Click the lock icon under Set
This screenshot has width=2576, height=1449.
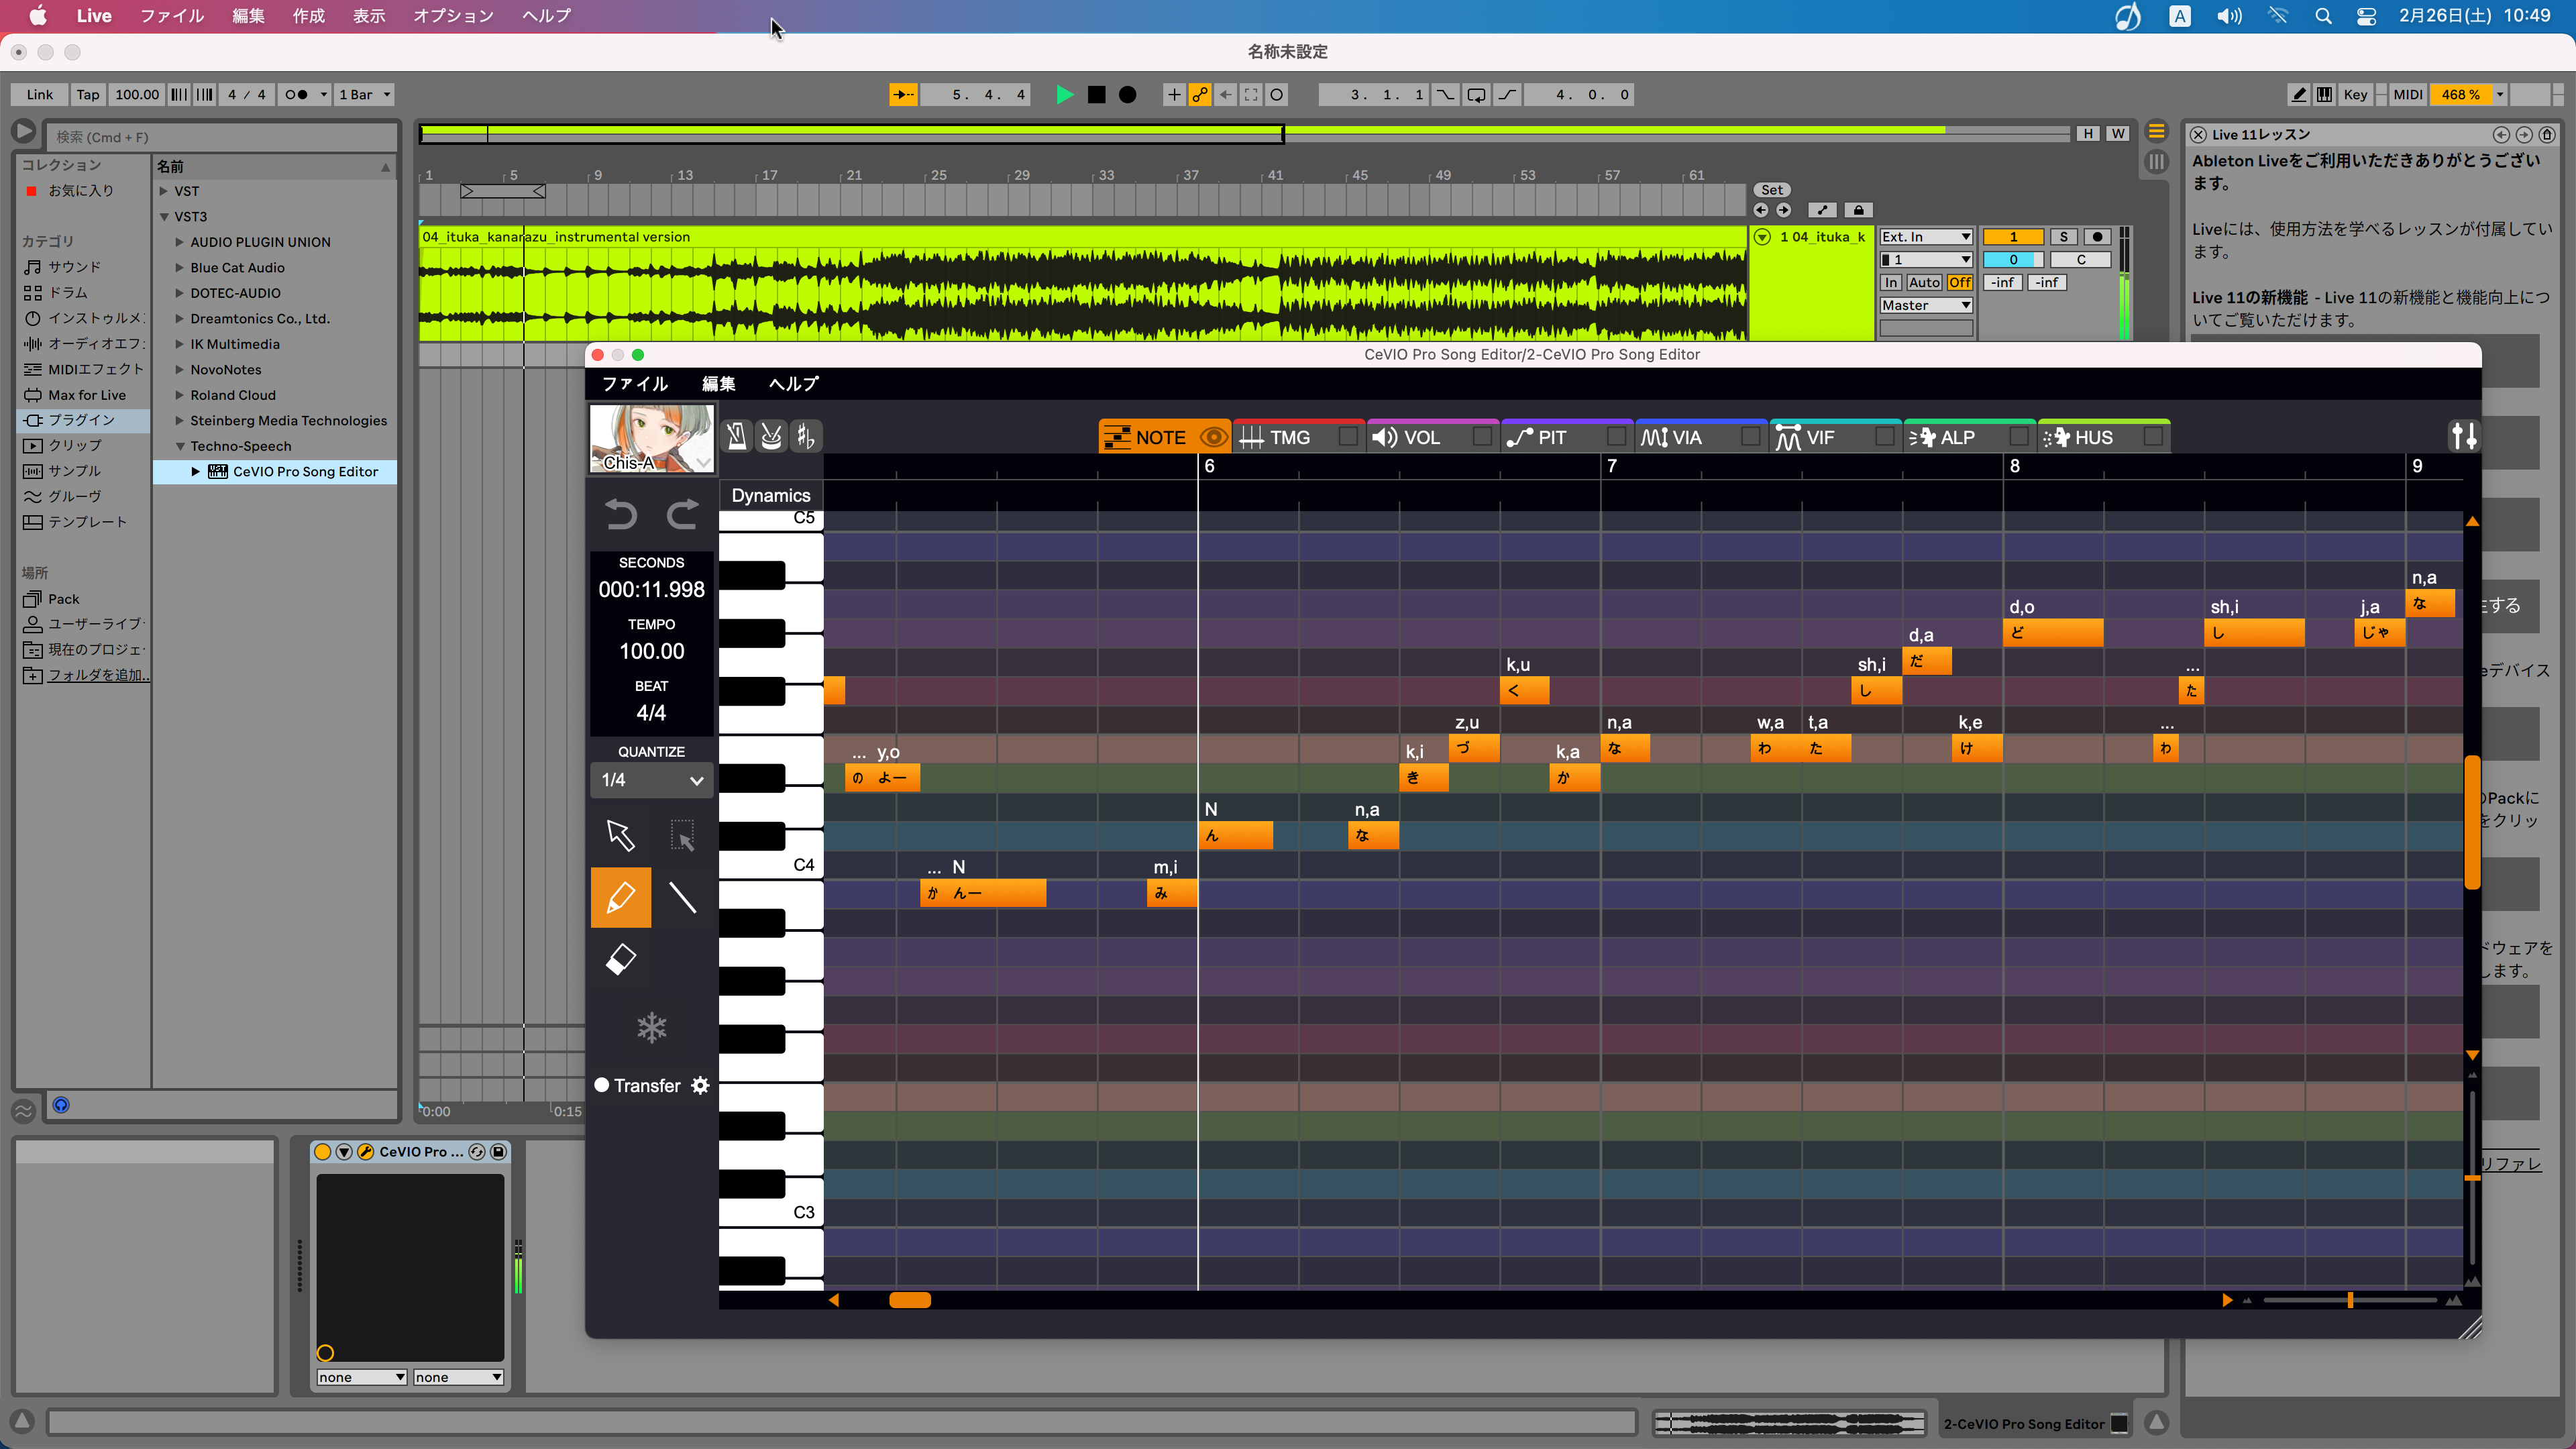click(x=1858, y=210)
